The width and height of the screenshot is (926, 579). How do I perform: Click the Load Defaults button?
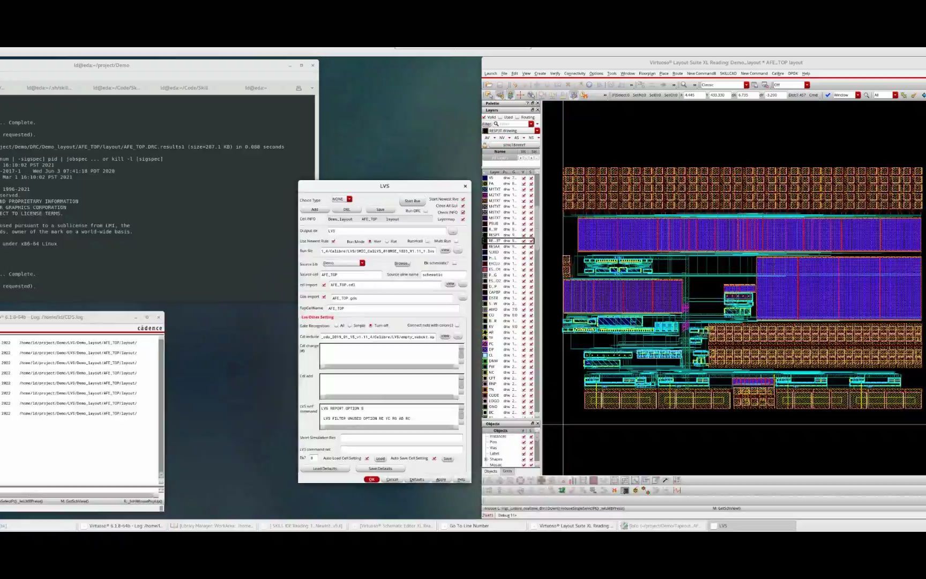tap(325, 469)
